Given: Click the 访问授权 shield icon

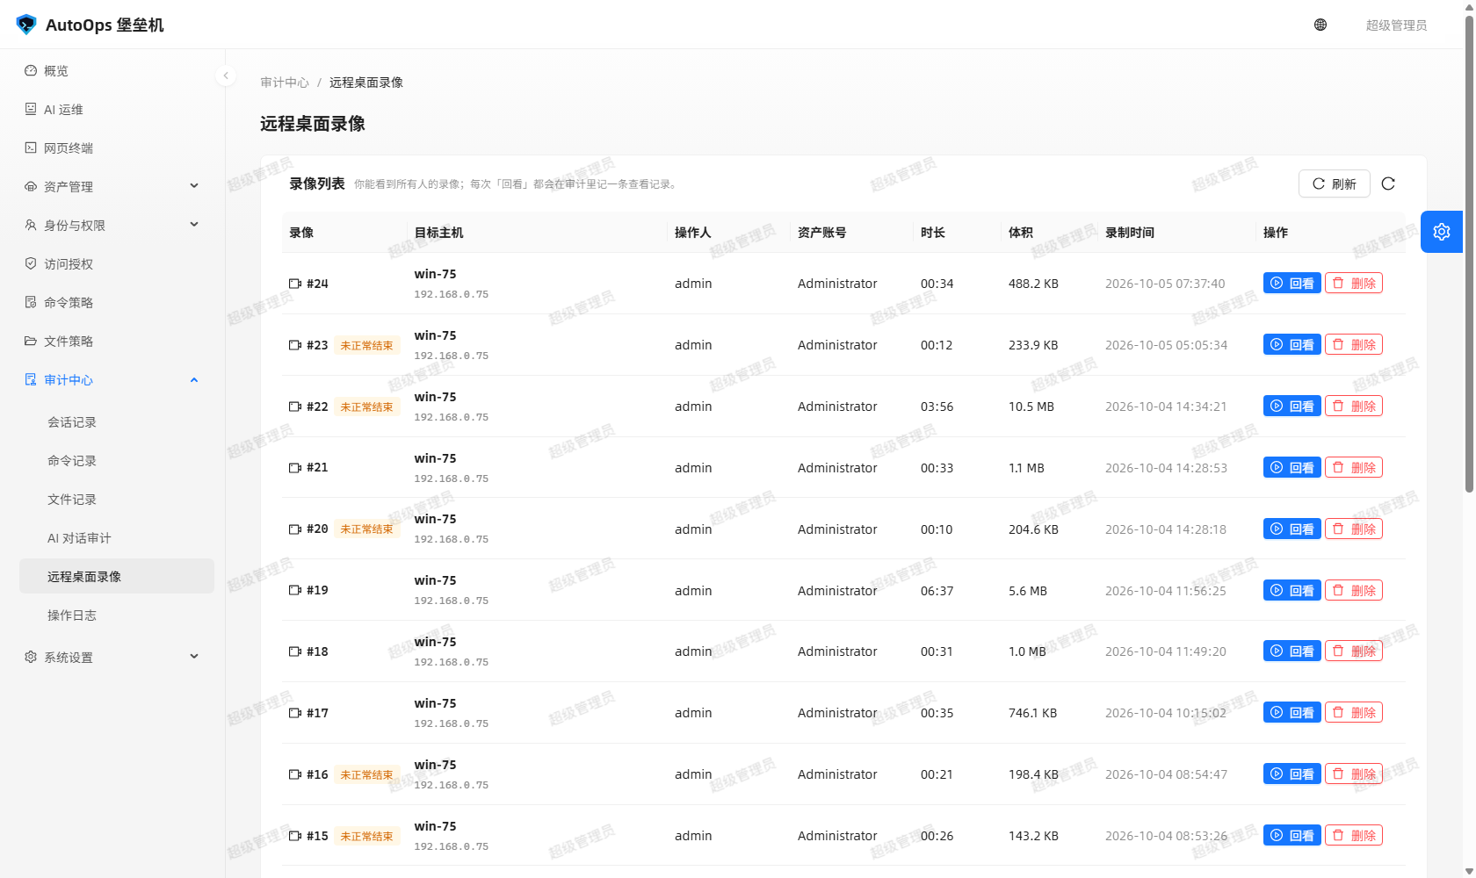Looking at the screenshot, I should coord(31,263).
